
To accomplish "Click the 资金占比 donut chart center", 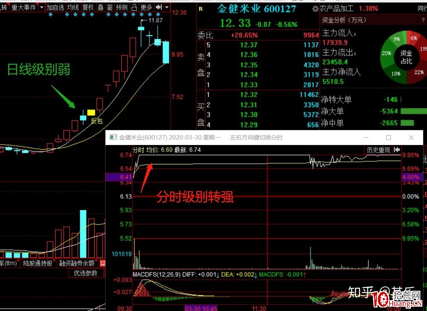I will tap(406, 57).
